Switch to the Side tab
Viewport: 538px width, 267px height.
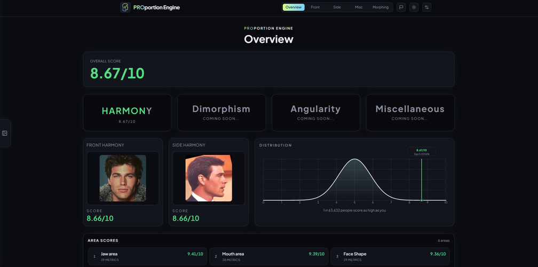(337, 7)
